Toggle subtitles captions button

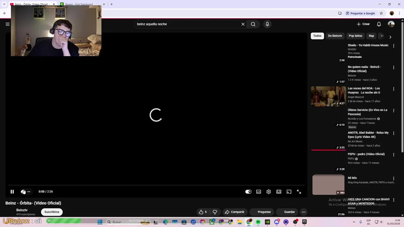click(x=258, y=192)
